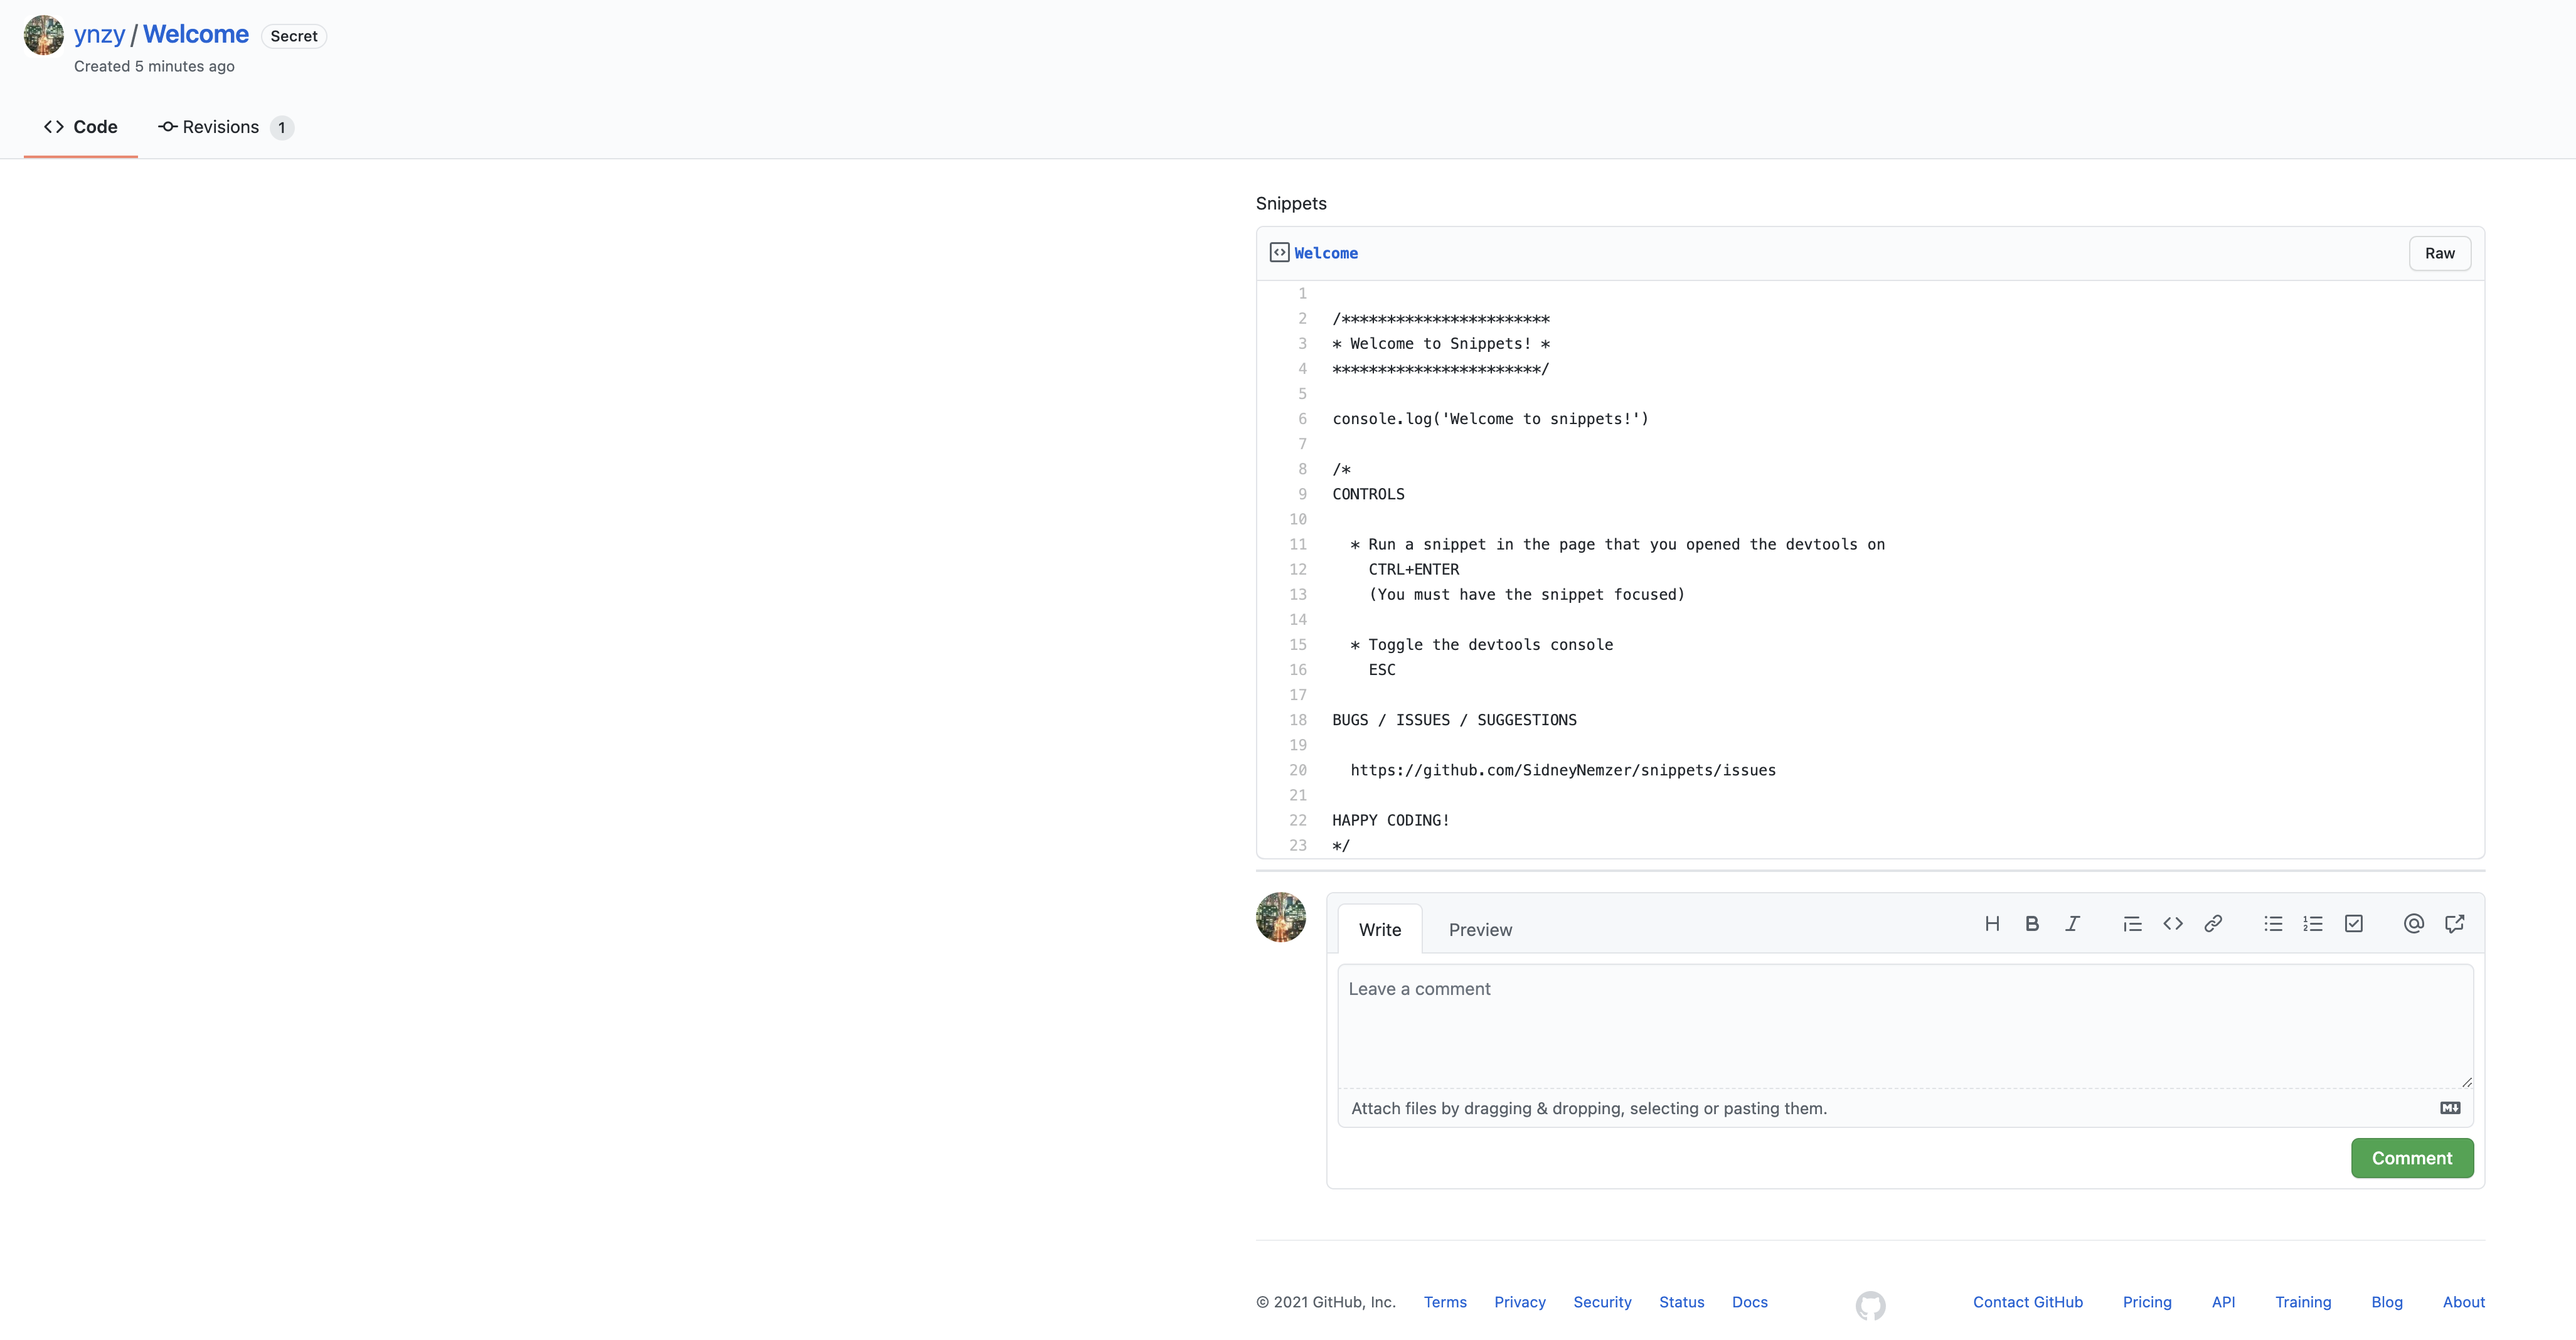
Task: Click the Markdown supported icon
Action: click(x=2450, y=1108)
